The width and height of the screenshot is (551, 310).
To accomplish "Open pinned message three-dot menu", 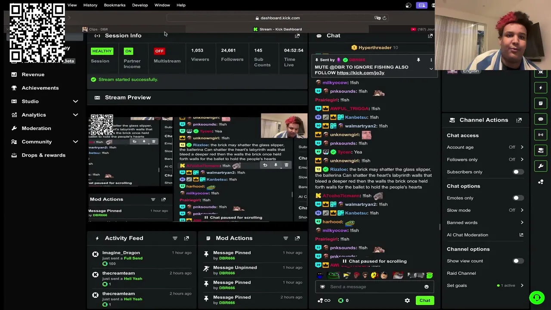I will 431,60.
